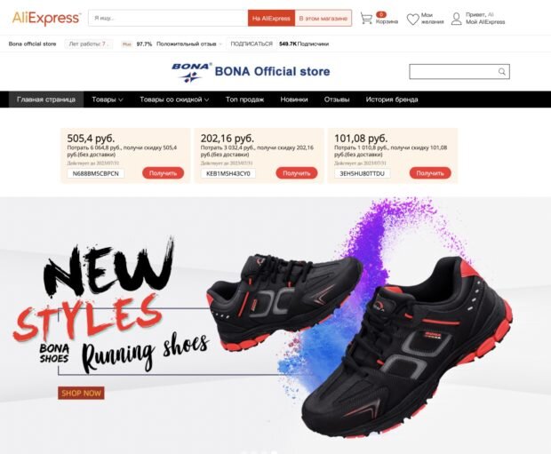Open История бренда page
The image size is (551, 454).
point(392,100)
